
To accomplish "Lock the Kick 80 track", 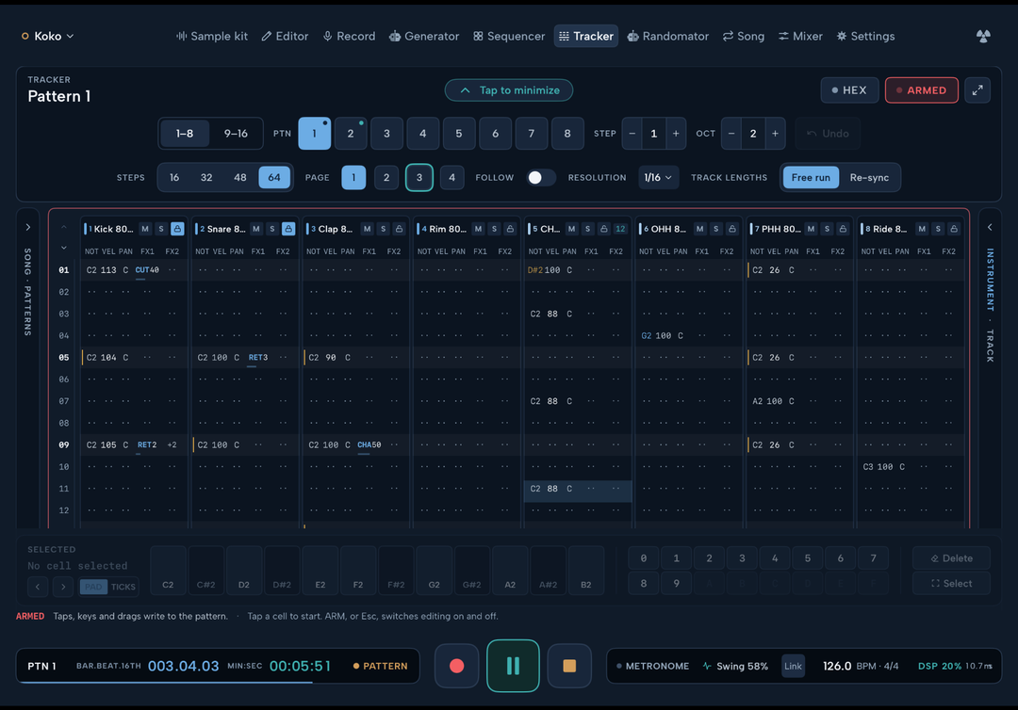I will pyautogui.click(x=177, y=229).
